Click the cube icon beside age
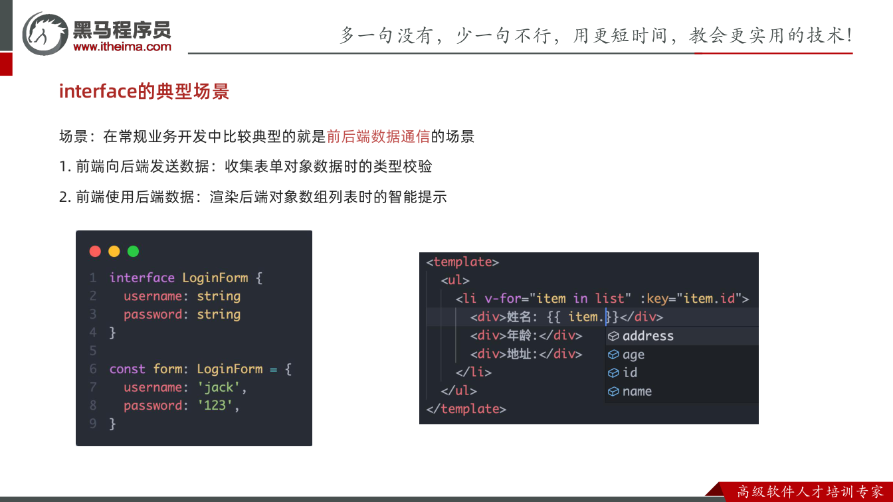The width and height of the screenshot is (893, 502). [x=613, y=355]
